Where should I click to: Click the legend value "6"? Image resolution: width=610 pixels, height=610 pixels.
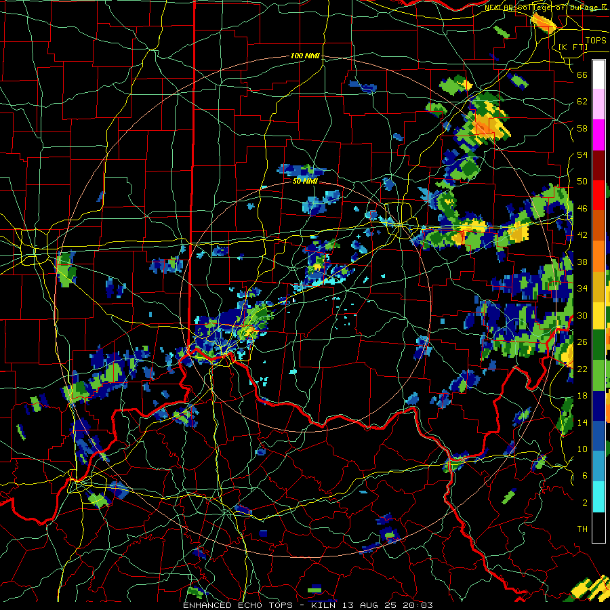pyautogui.click(x=585, y=476)
